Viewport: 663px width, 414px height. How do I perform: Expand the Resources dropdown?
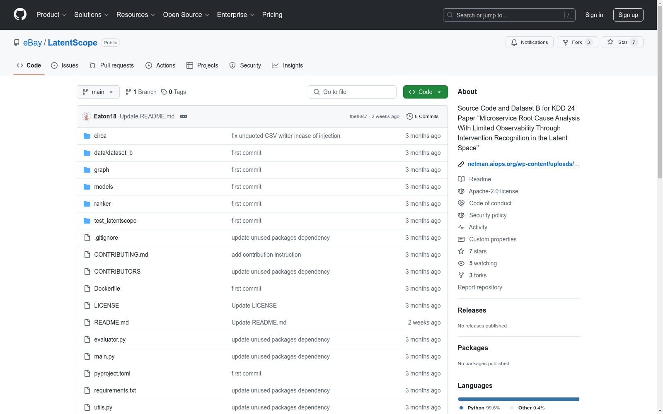136,14
